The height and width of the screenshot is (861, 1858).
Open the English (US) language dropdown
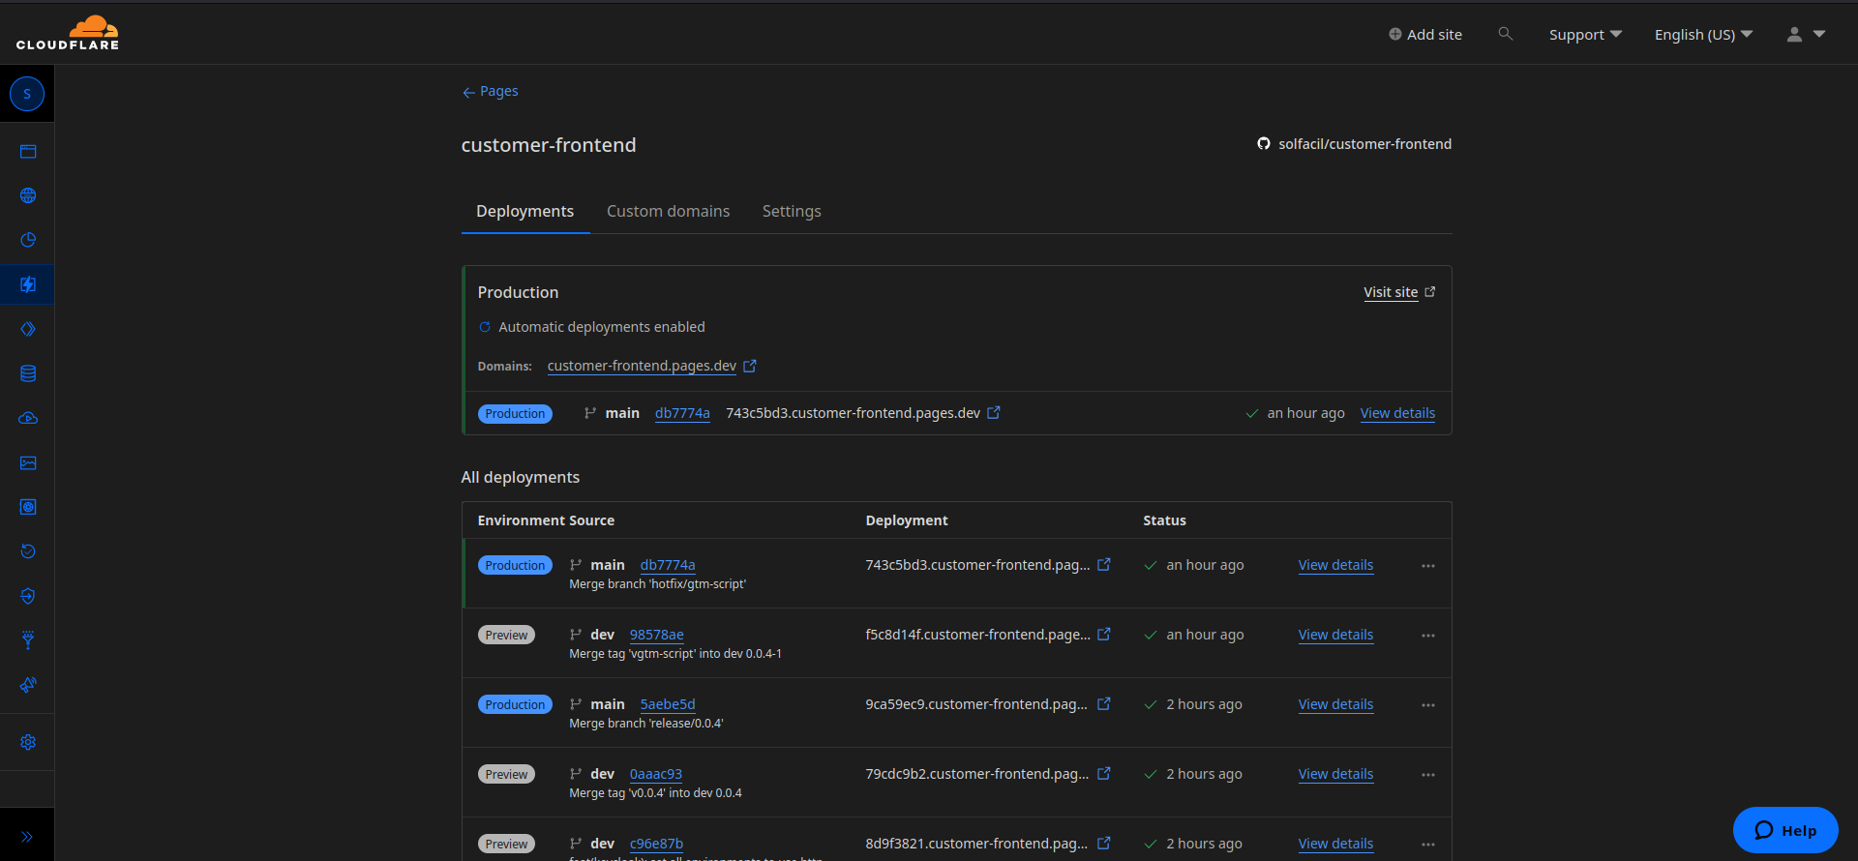(1702, 35)
